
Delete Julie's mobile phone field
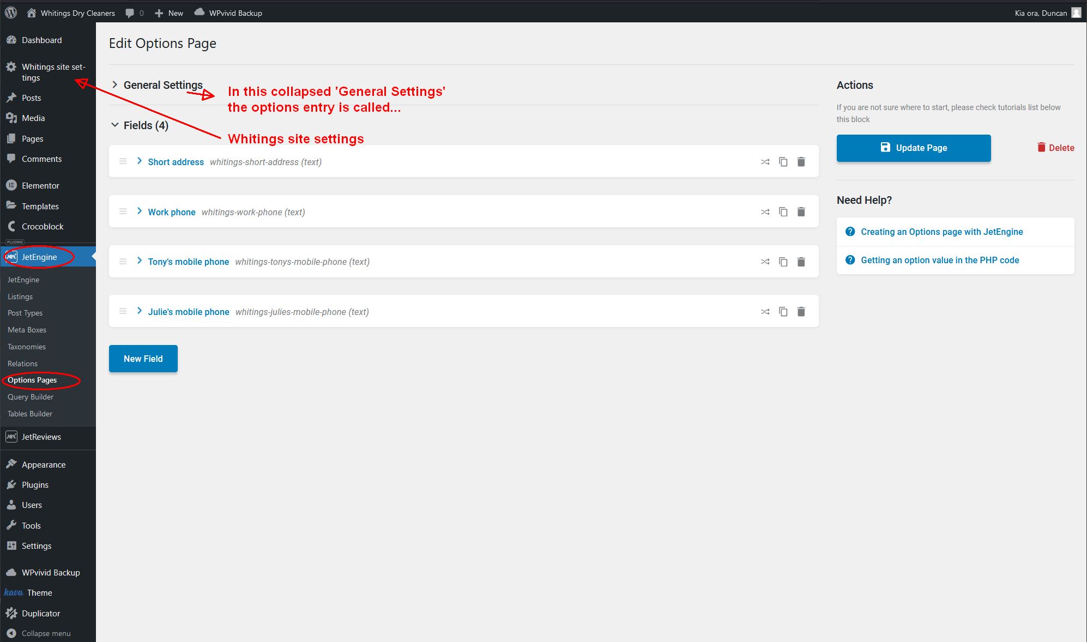point(801,312)
